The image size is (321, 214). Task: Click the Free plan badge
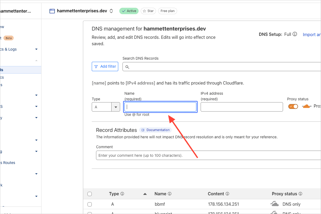pyautogui.click(x=167, y=11)
